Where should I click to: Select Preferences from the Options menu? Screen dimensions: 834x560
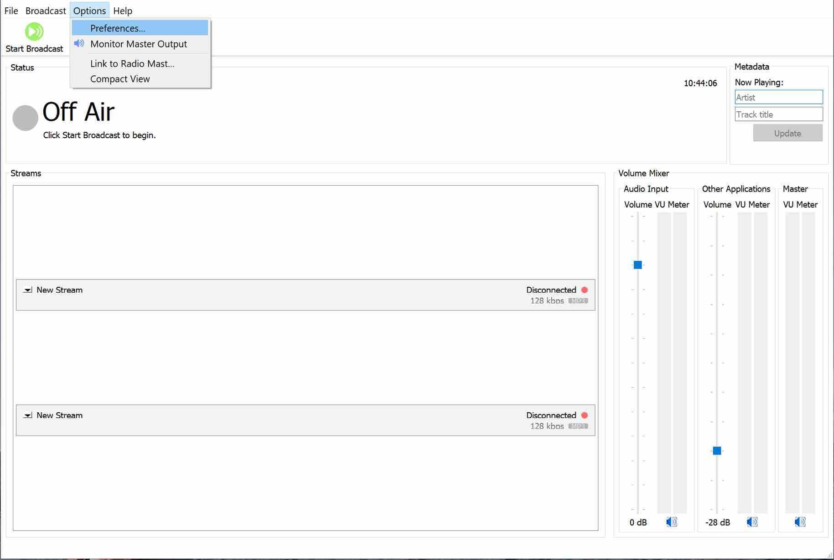(x=118, y=28)
